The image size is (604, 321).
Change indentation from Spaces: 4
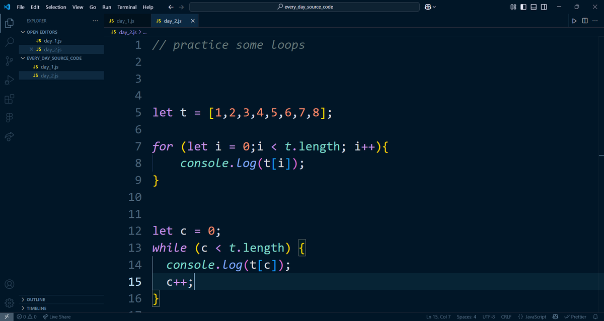466,316
